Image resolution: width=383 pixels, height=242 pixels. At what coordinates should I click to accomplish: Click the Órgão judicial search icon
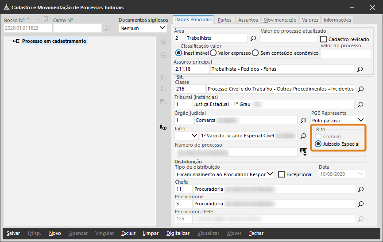[304, 120]
